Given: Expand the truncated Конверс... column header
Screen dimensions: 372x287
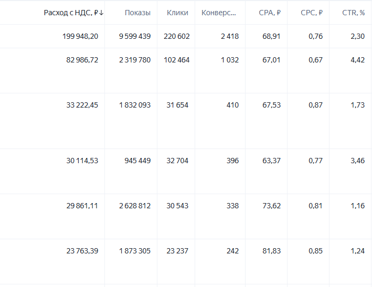Looking at the screenshot, I should click(x=219, y=13).
